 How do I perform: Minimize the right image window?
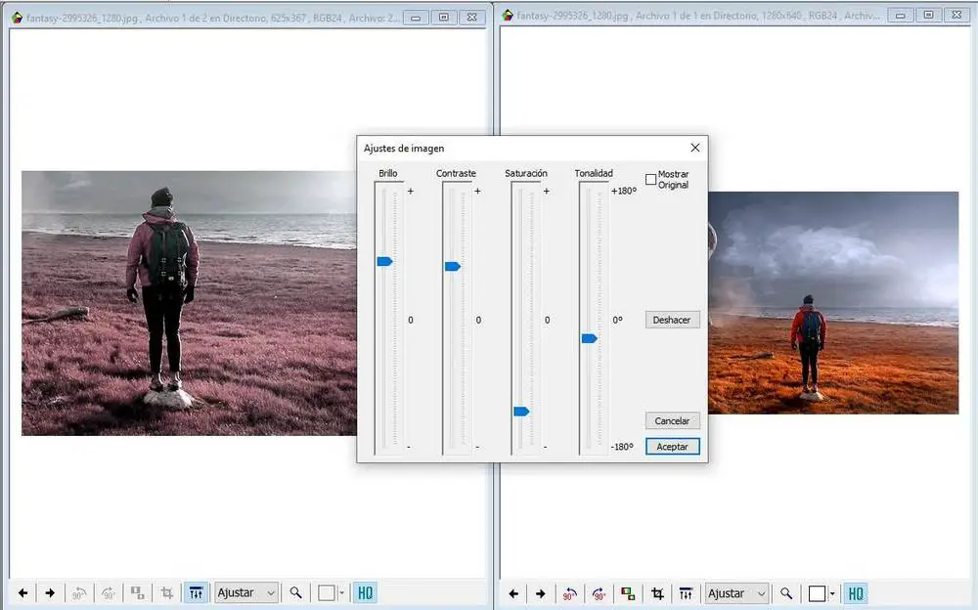[x=901, y=15]
